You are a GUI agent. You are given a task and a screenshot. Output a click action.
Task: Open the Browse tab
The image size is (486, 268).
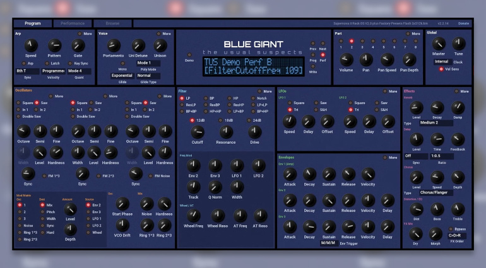click(112, 23)
